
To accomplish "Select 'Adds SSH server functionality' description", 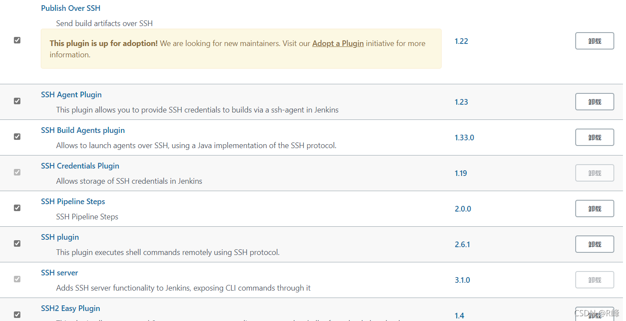I will tap(184, 288).
